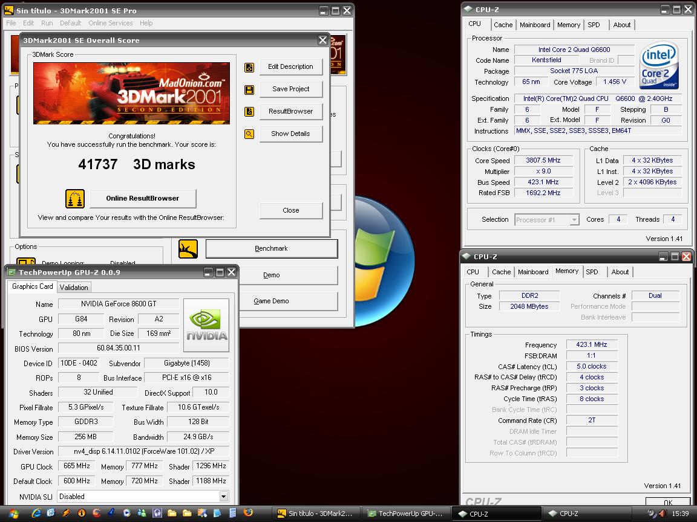
Task: Click the Game Demo button
Action: (272, 301)
